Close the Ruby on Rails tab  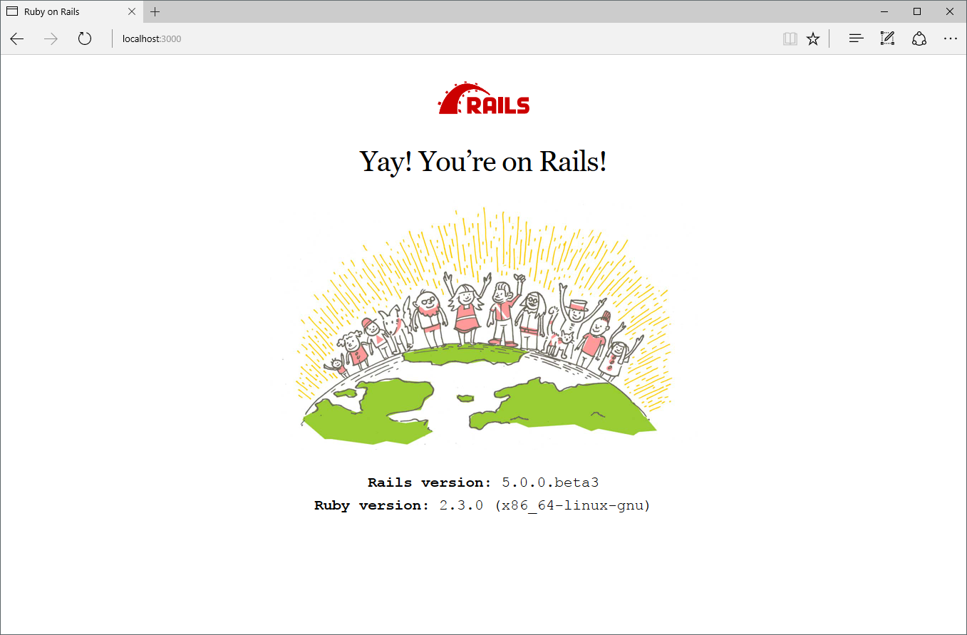pos(132,11)
